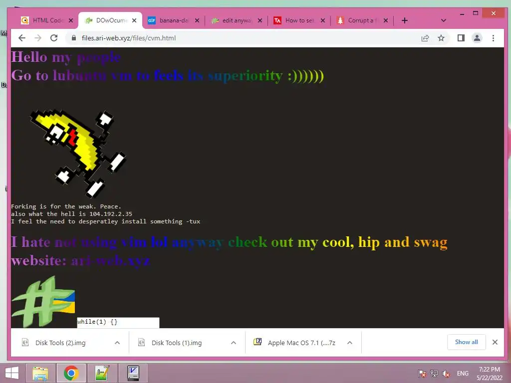Minimize the Chrome window

(x=462, y=13)
